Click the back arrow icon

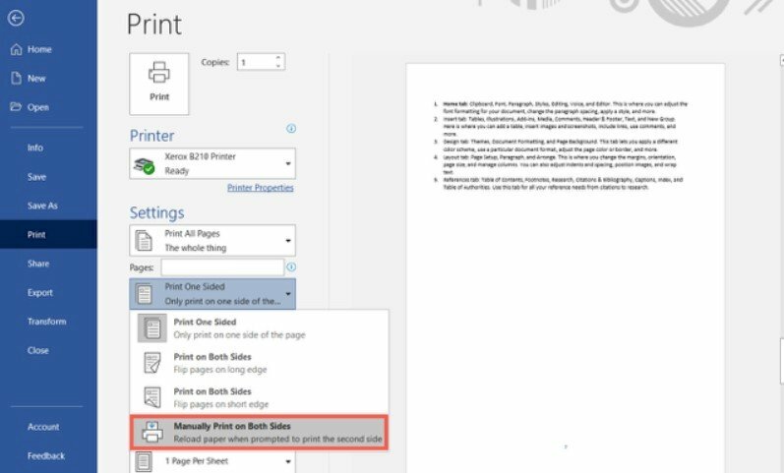16,19
